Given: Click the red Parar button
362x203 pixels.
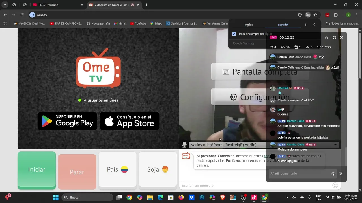Looking at the screenshot, I should (77, 172).
